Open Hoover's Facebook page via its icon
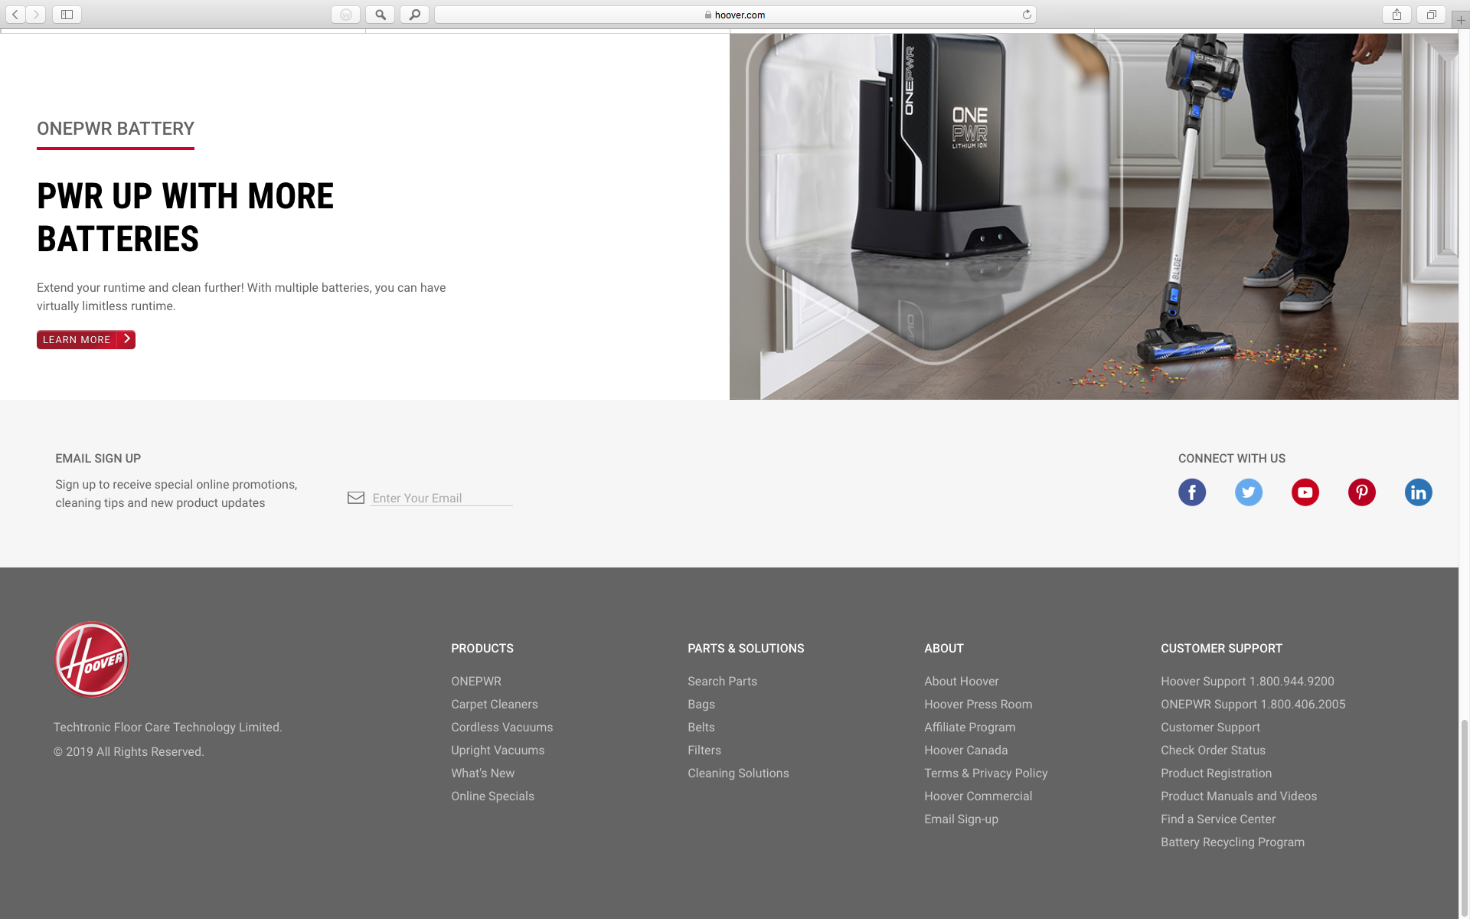 pos(1191,492)
